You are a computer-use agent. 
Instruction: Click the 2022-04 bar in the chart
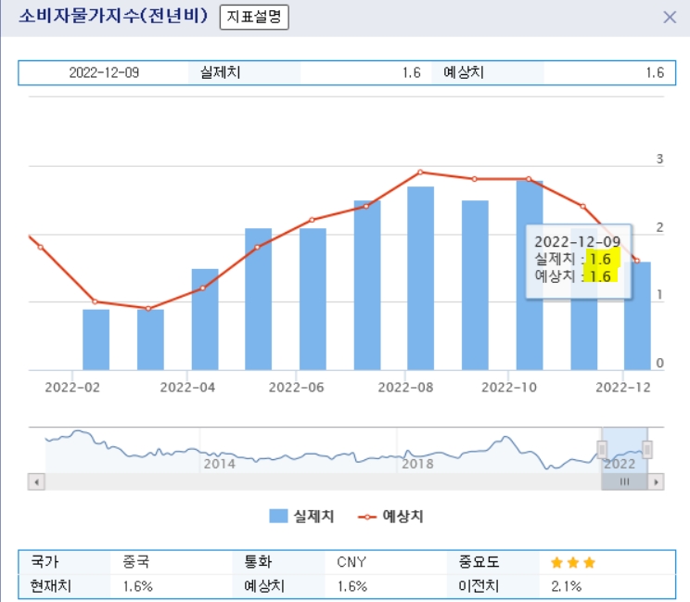coord(205,319)
